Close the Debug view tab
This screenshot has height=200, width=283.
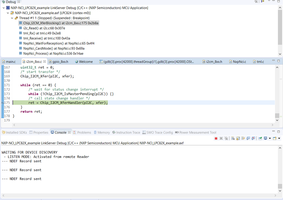point(19,2)
